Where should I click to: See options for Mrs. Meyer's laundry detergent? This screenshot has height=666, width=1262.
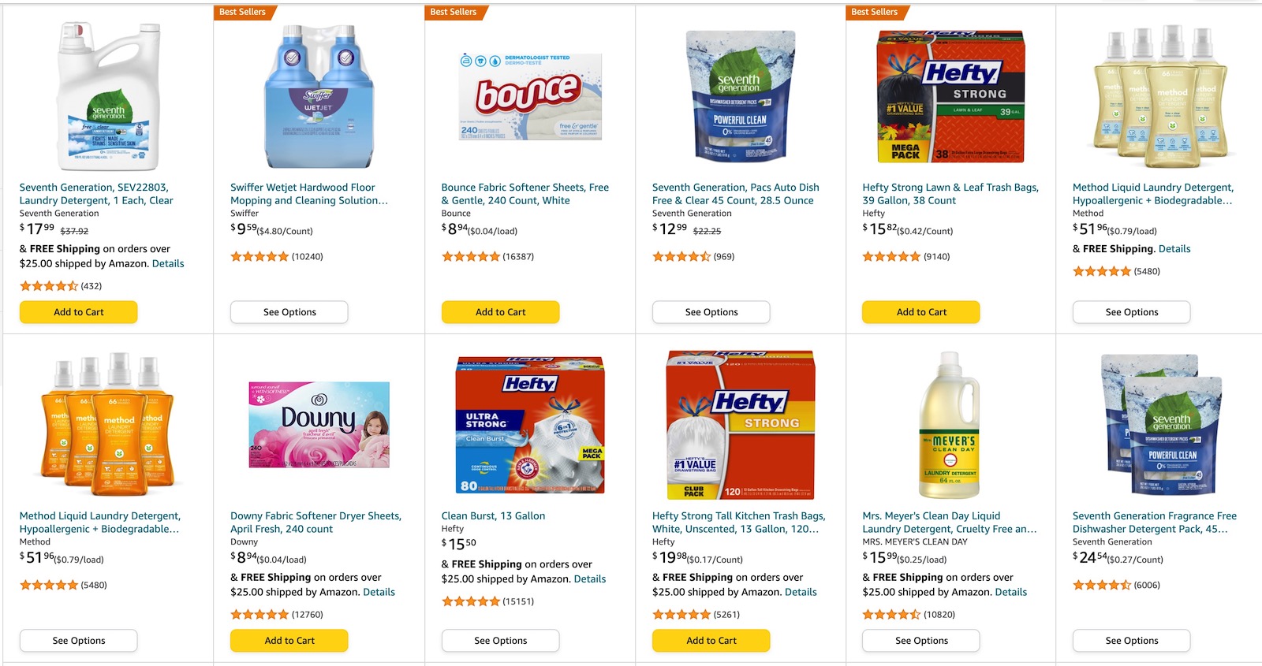[x=920, y=641]
